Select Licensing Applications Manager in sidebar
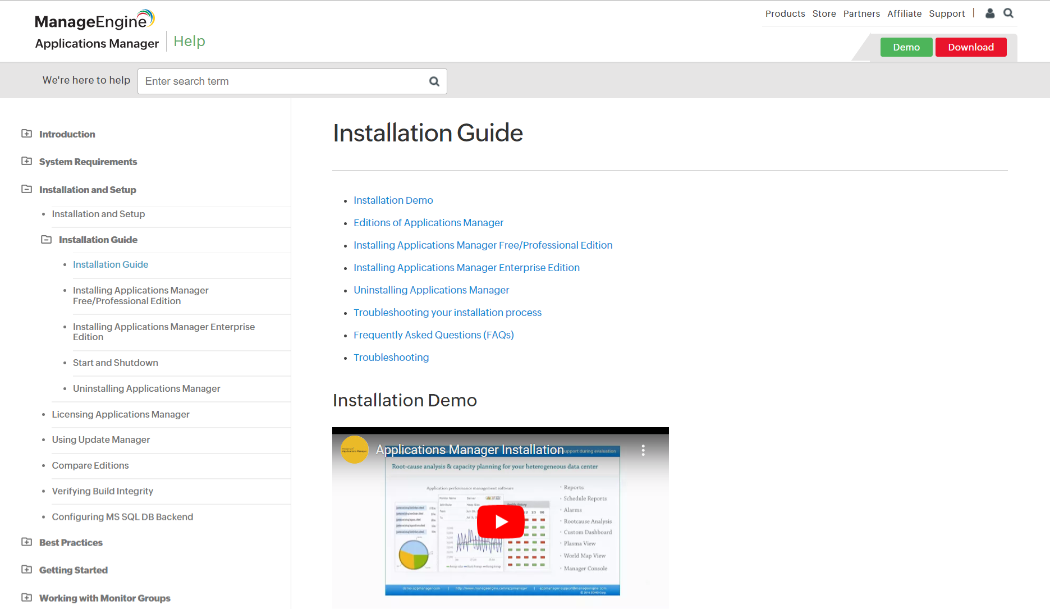1050x609 pixels. [x=121, y=414]
